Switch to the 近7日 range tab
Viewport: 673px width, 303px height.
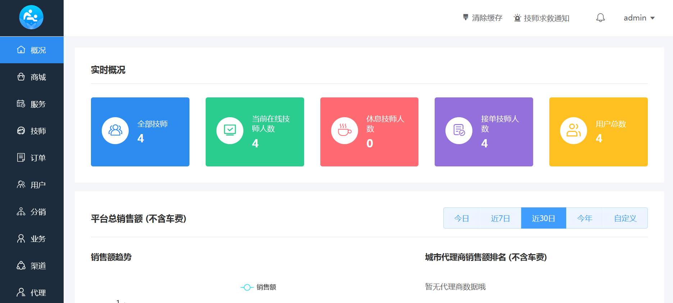click(500, 218)
